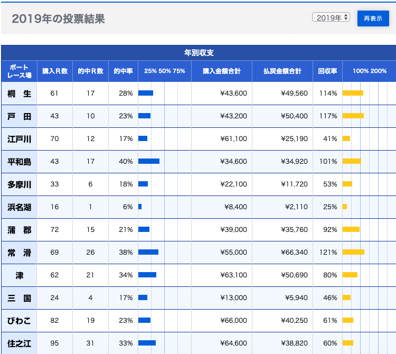
Task: Click the ¥61,100 purchase total
Action: pyautogui.click(x=233, y=139)
